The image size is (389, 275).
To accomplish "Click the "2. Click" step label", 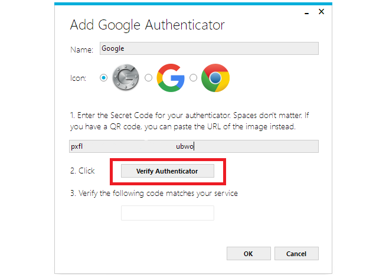I will click(82, 171).
